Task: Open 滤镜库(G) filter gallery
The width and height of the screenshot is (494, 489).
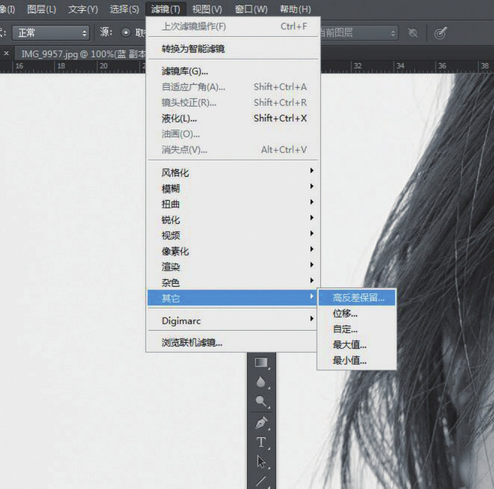Action: coord(184,71)
